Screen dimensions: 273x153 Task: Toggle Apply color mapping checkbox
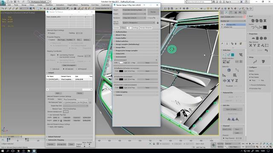49,127
